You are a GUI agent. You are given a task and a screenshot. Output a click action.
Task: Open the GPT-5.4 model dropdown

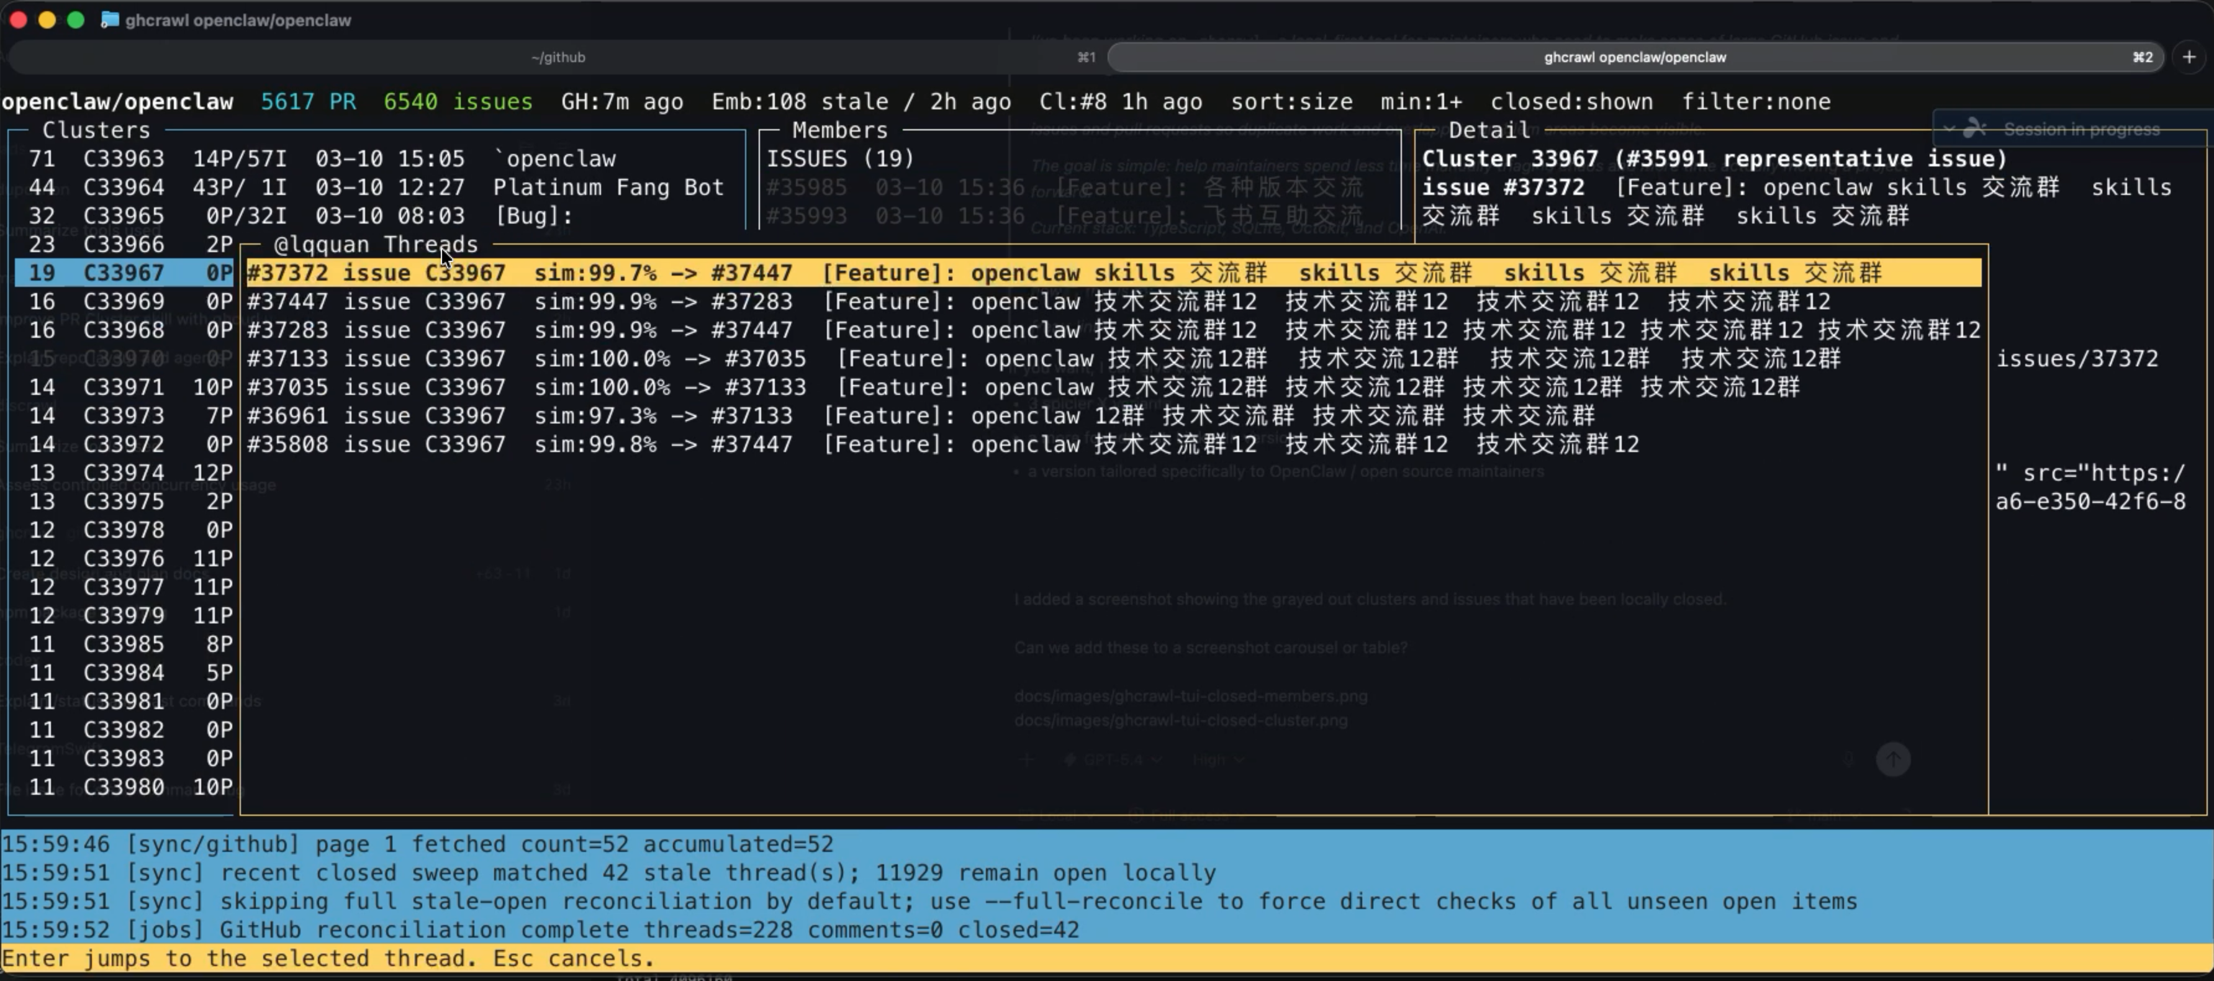(x=1113, y=760)
